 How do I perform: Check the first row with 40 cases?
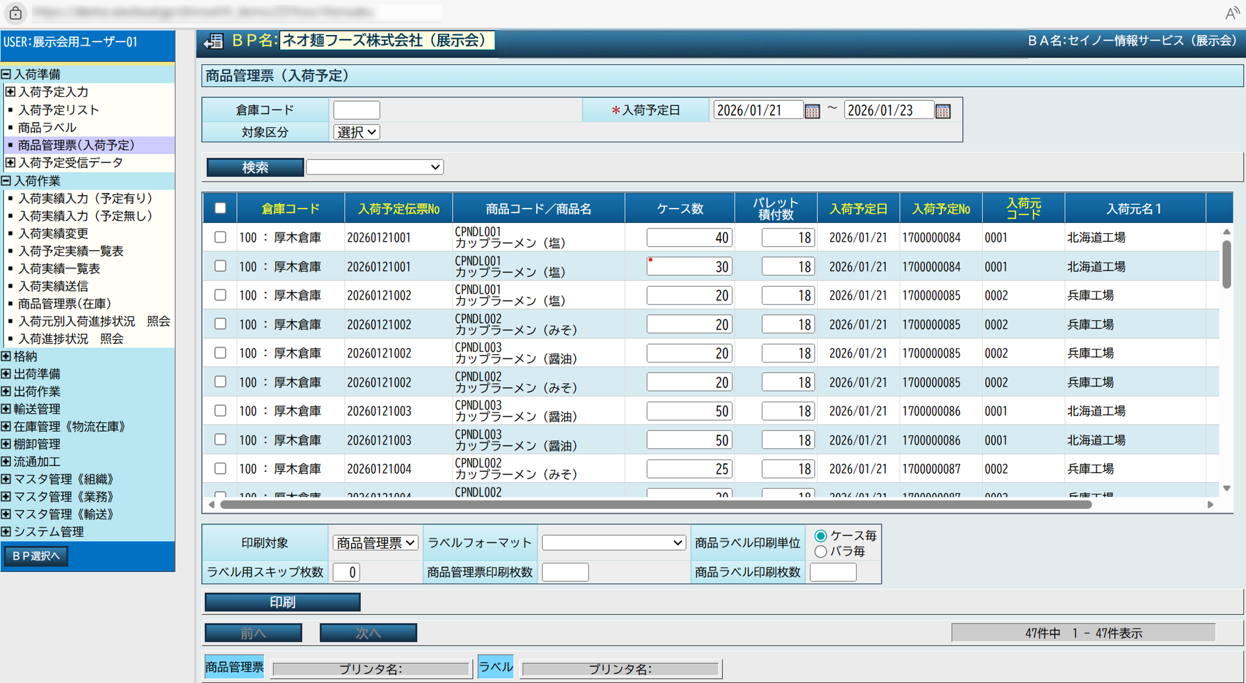pos(220,237)
